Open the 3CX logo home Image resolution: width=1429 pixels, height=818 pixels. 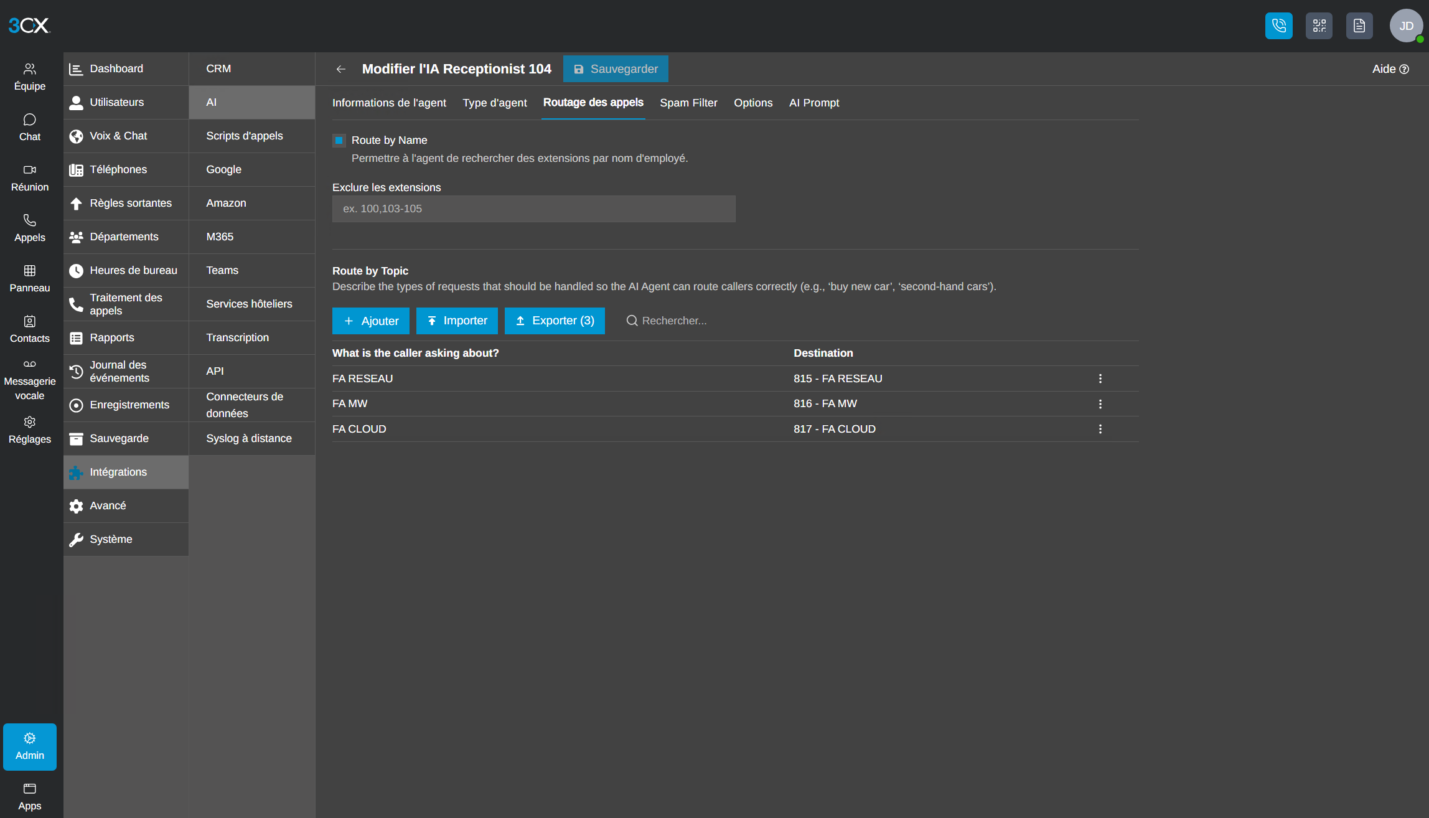(29, 26)
